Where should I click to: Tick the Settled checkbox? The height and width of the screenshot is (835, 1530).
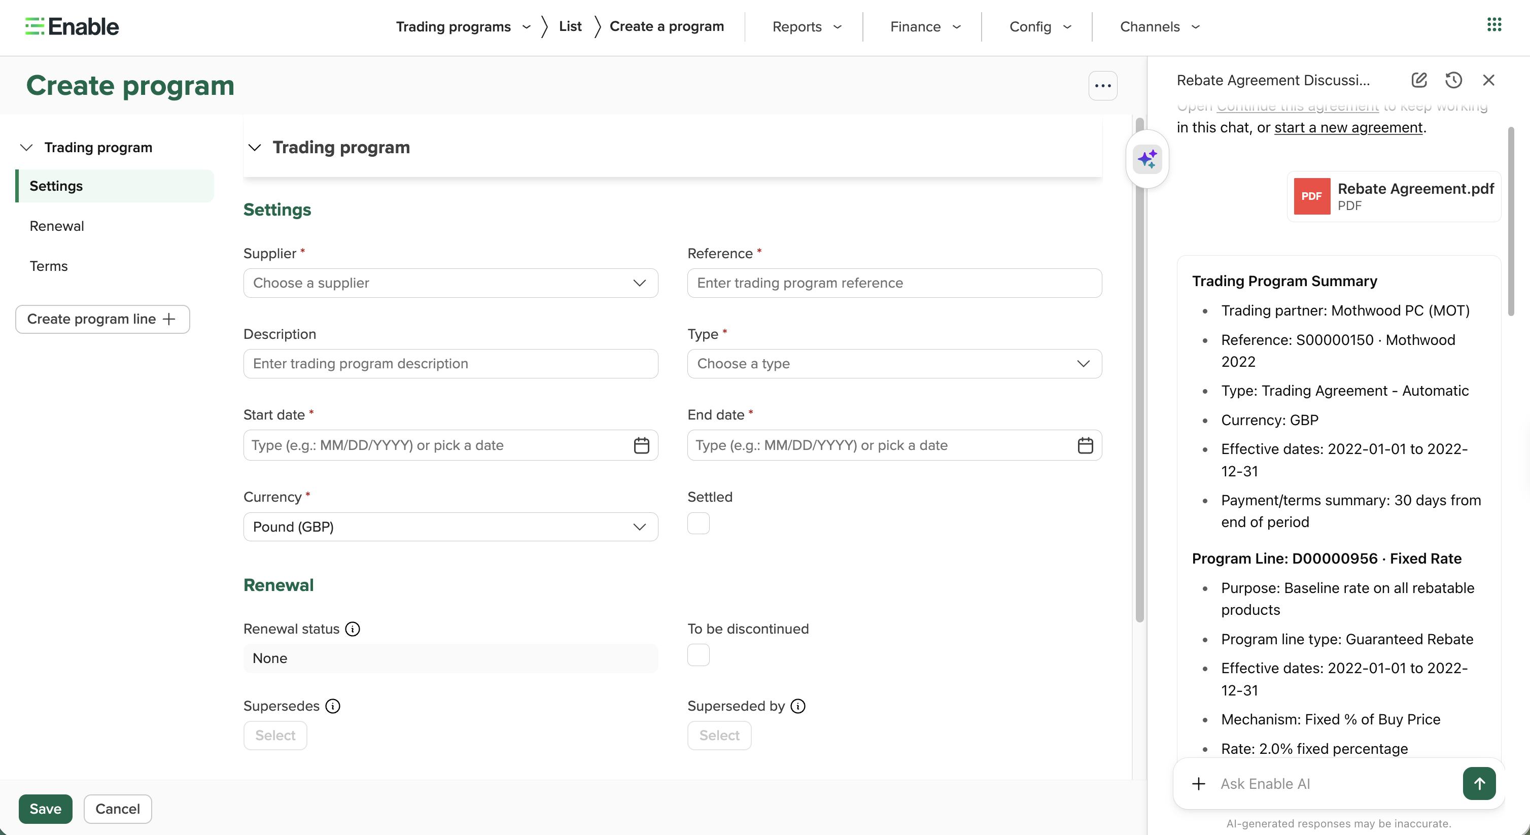[699, 523]
